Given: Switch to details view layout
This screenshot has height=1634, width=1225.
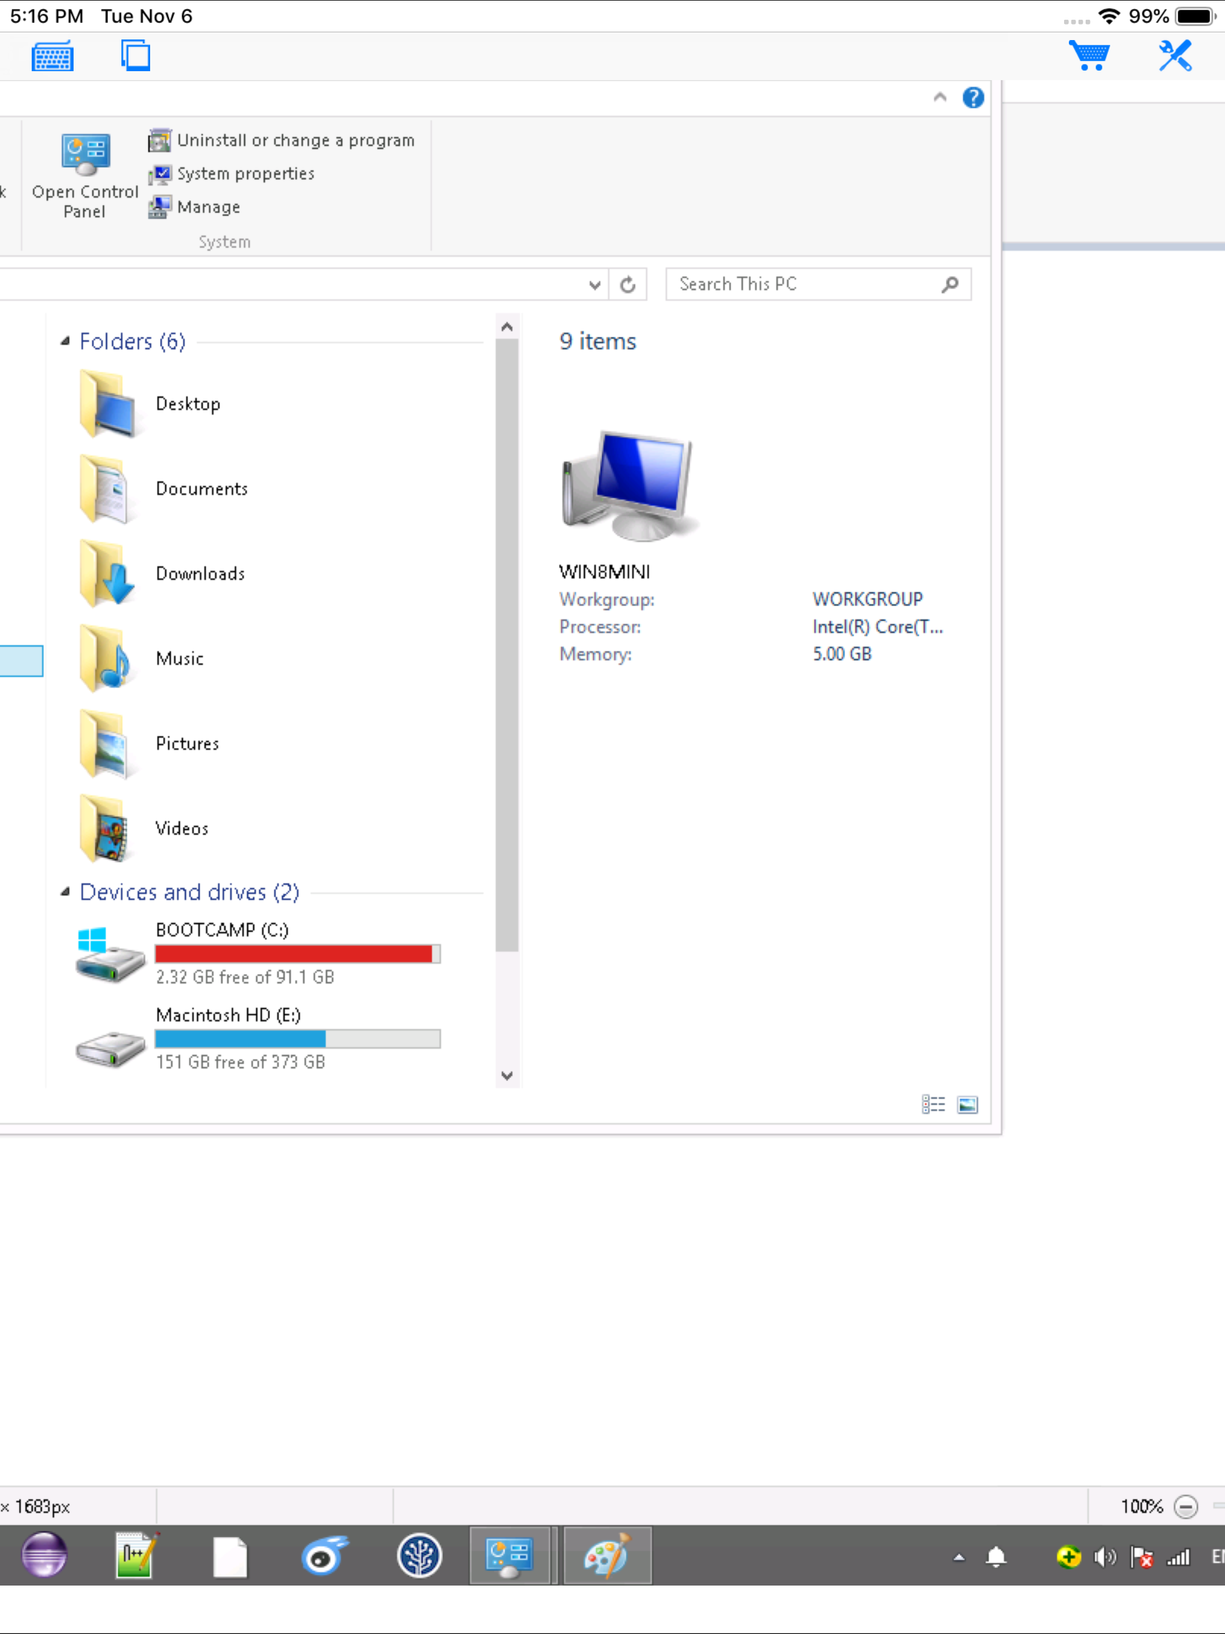Looking at the screenshot, I should (x=933, y=1104).
